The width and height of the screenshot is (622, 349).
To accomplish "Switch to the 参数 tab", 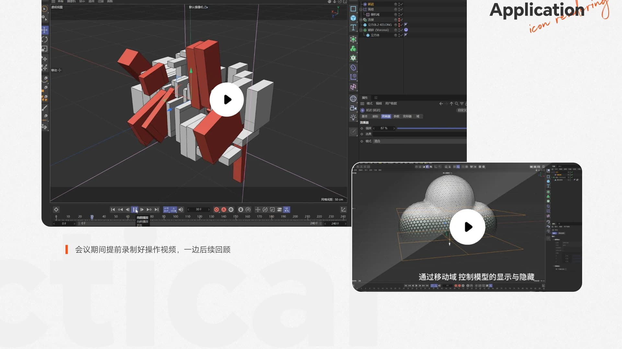I will (x=397, y=117).
